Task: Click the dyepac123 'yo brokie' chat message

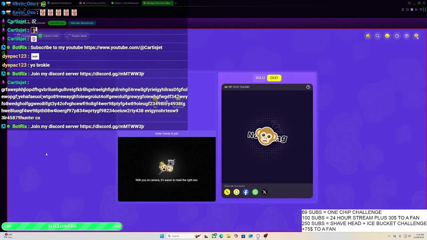Action: [x=26, y=65]
